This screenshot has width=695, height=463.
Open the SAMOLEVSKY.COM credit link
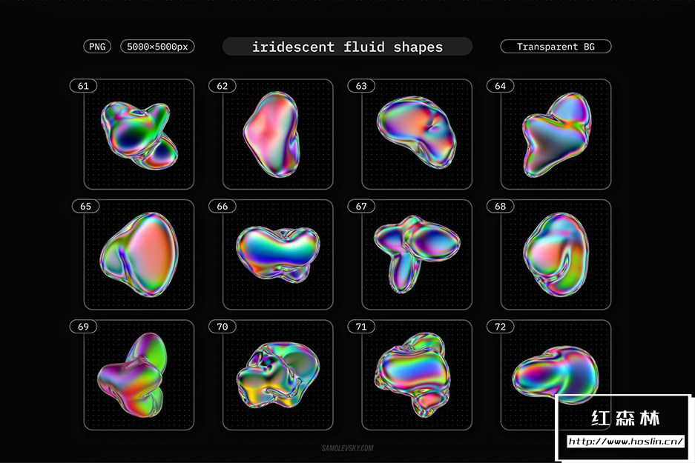pyautogui.click(x=347, y=448)
